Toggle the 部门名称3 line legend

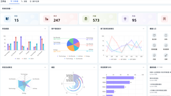tap(132, 59)
